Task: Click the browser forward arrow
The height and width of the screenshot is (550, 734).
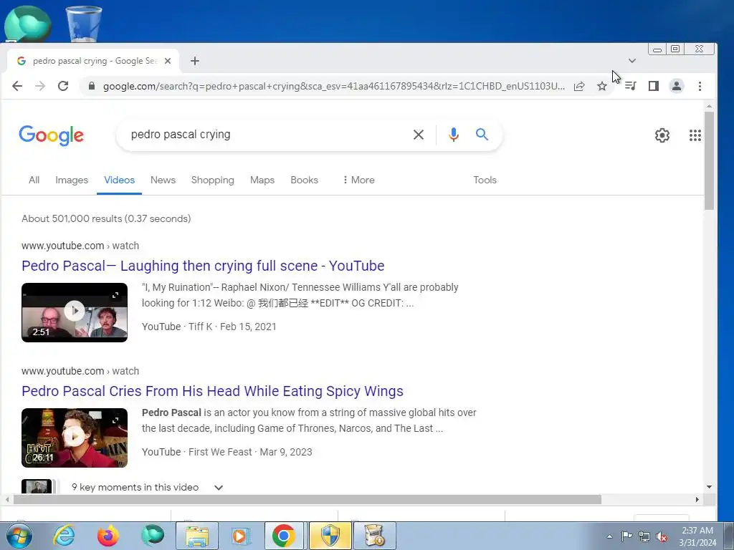Action: point(40,86)
